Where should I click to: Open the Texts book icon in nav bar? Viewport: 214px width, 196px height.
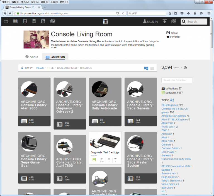coord(15,21)
